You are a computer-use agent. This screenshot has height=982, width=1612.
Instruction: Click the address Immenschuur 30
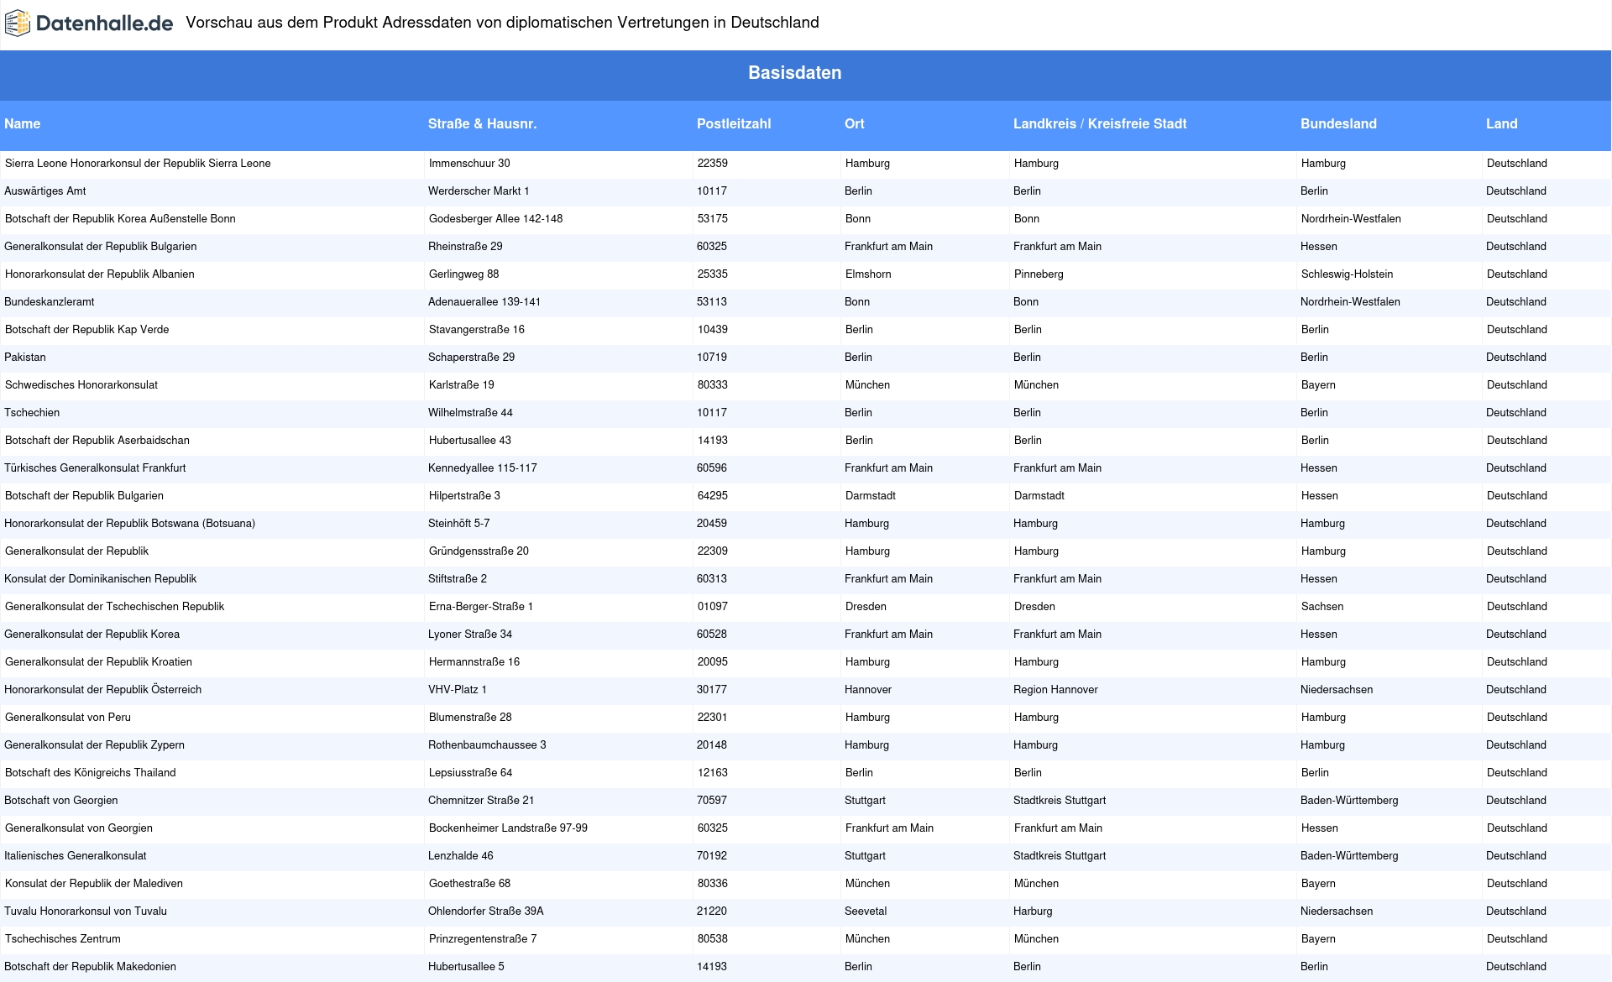pos(469,163)
